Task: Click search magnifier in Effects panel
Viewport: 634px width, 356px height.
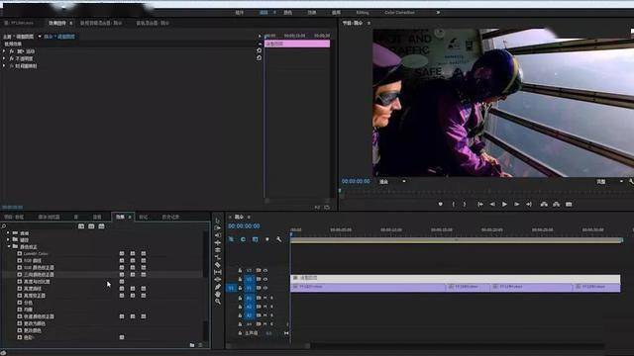Action: point(4,226)
